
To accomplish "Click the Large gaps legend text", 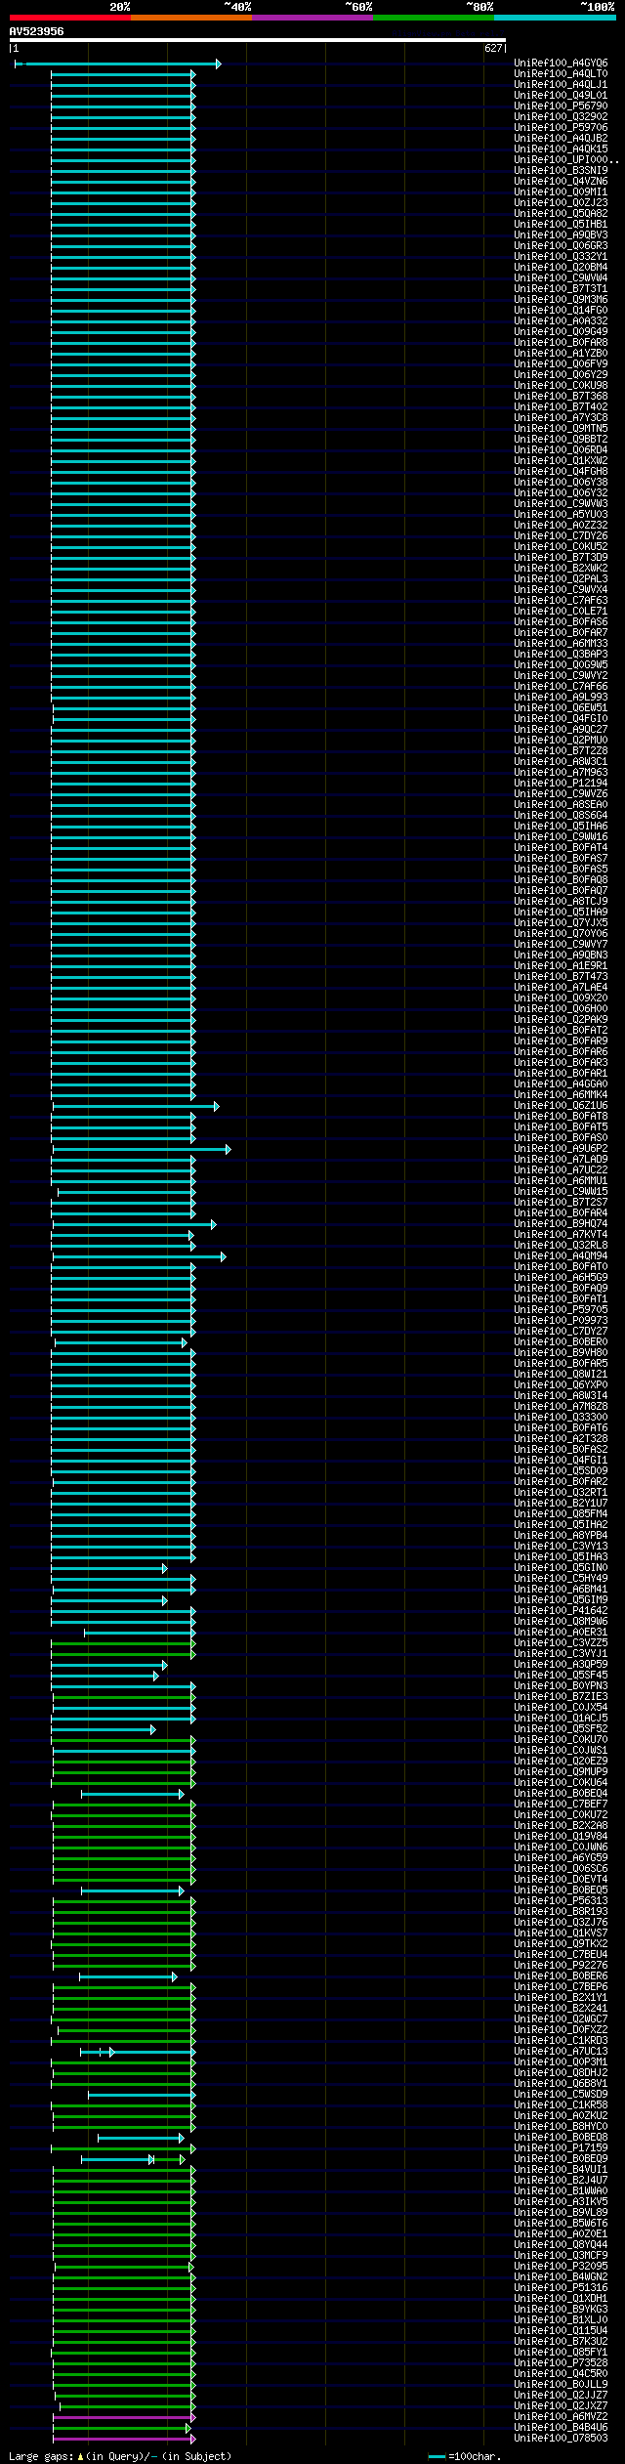I will pos(120,2455).
